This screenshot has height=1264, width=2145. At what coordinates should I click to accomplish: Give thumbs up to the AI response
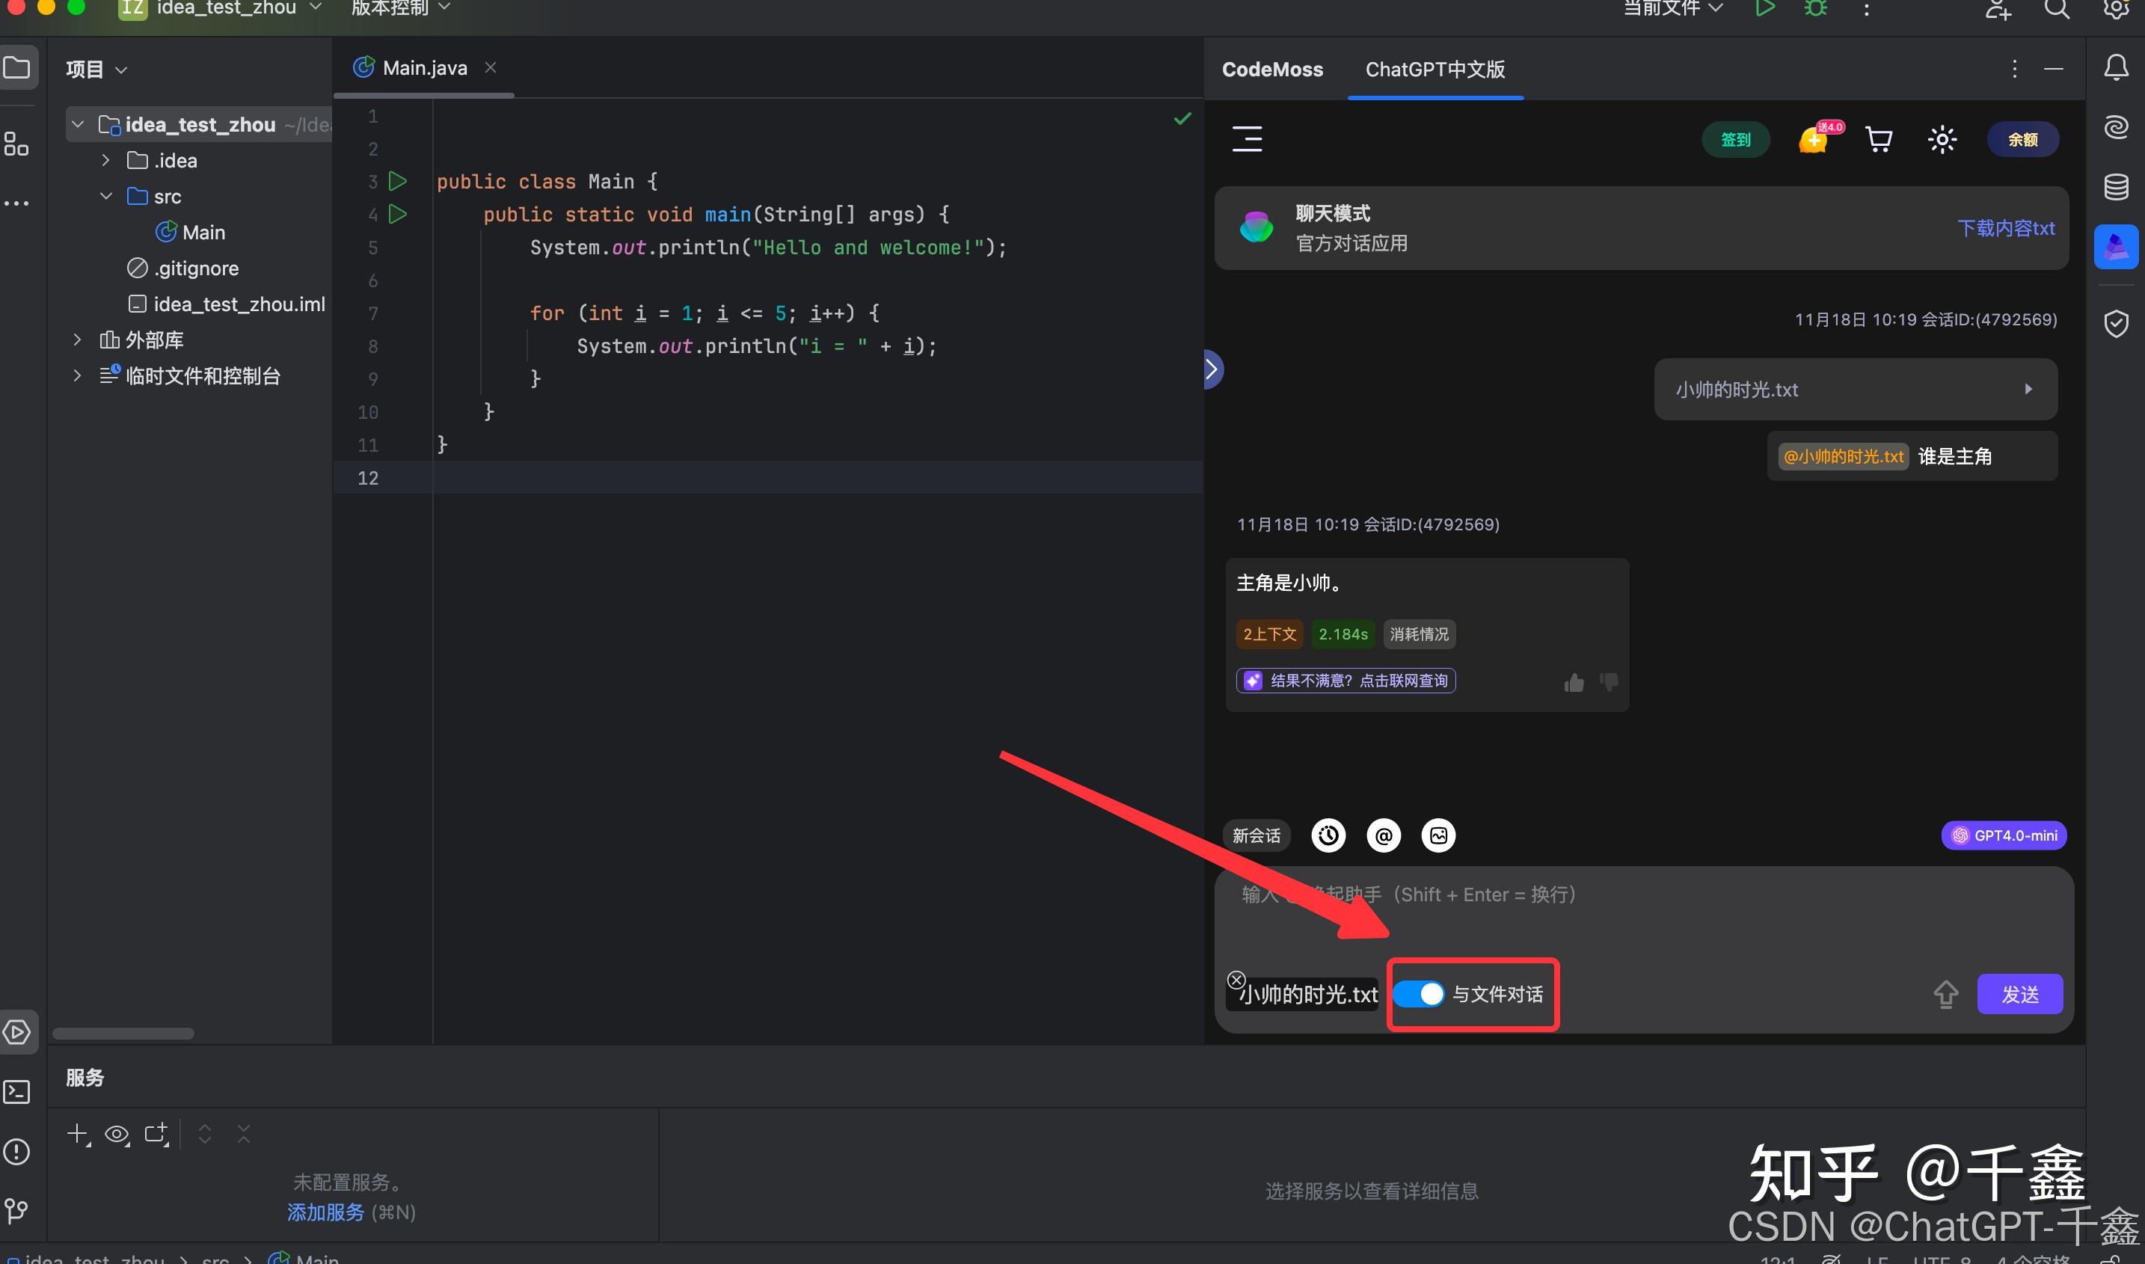pos(1572,681)
